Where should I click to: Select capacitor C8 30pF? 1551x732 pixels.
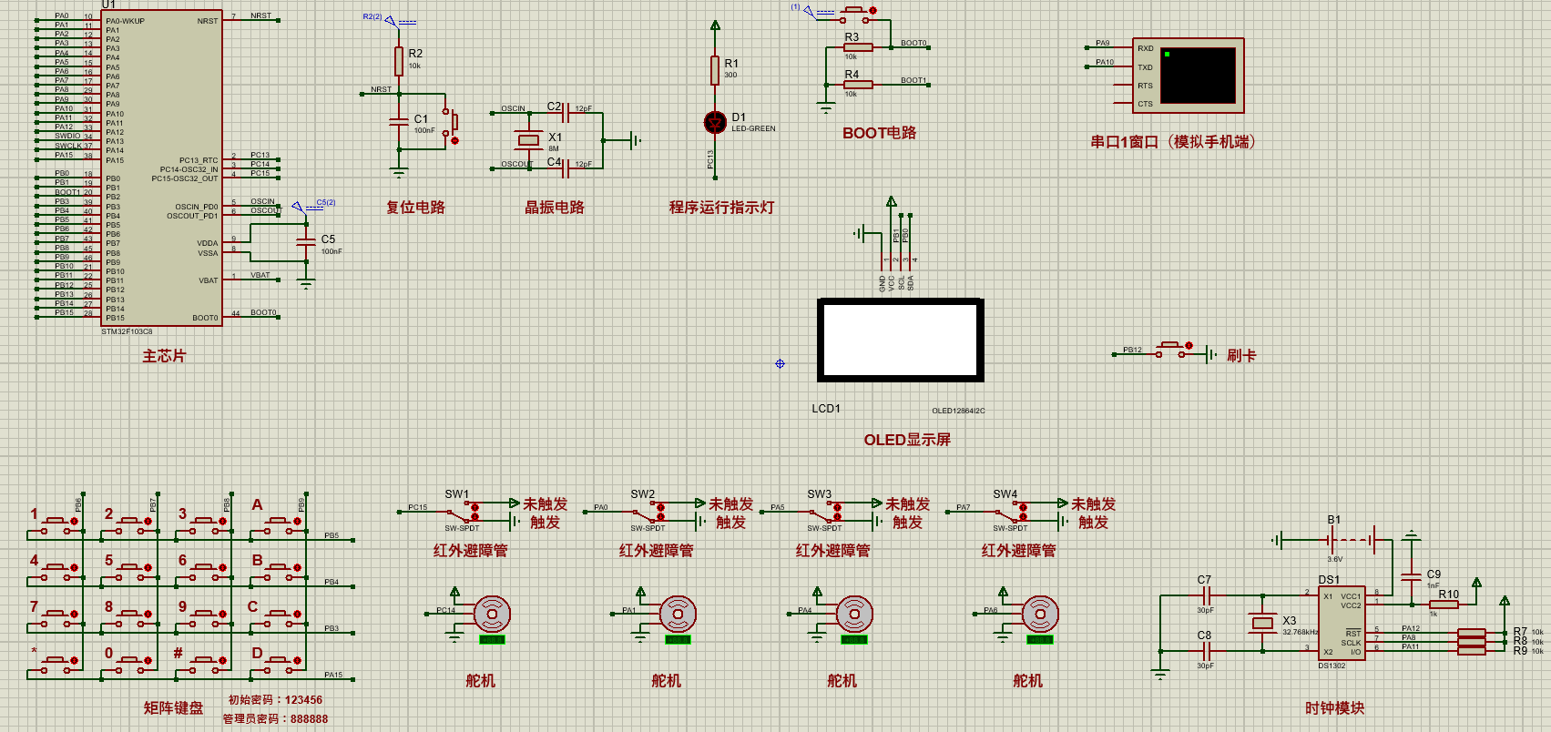click(x=1206, y=651)
